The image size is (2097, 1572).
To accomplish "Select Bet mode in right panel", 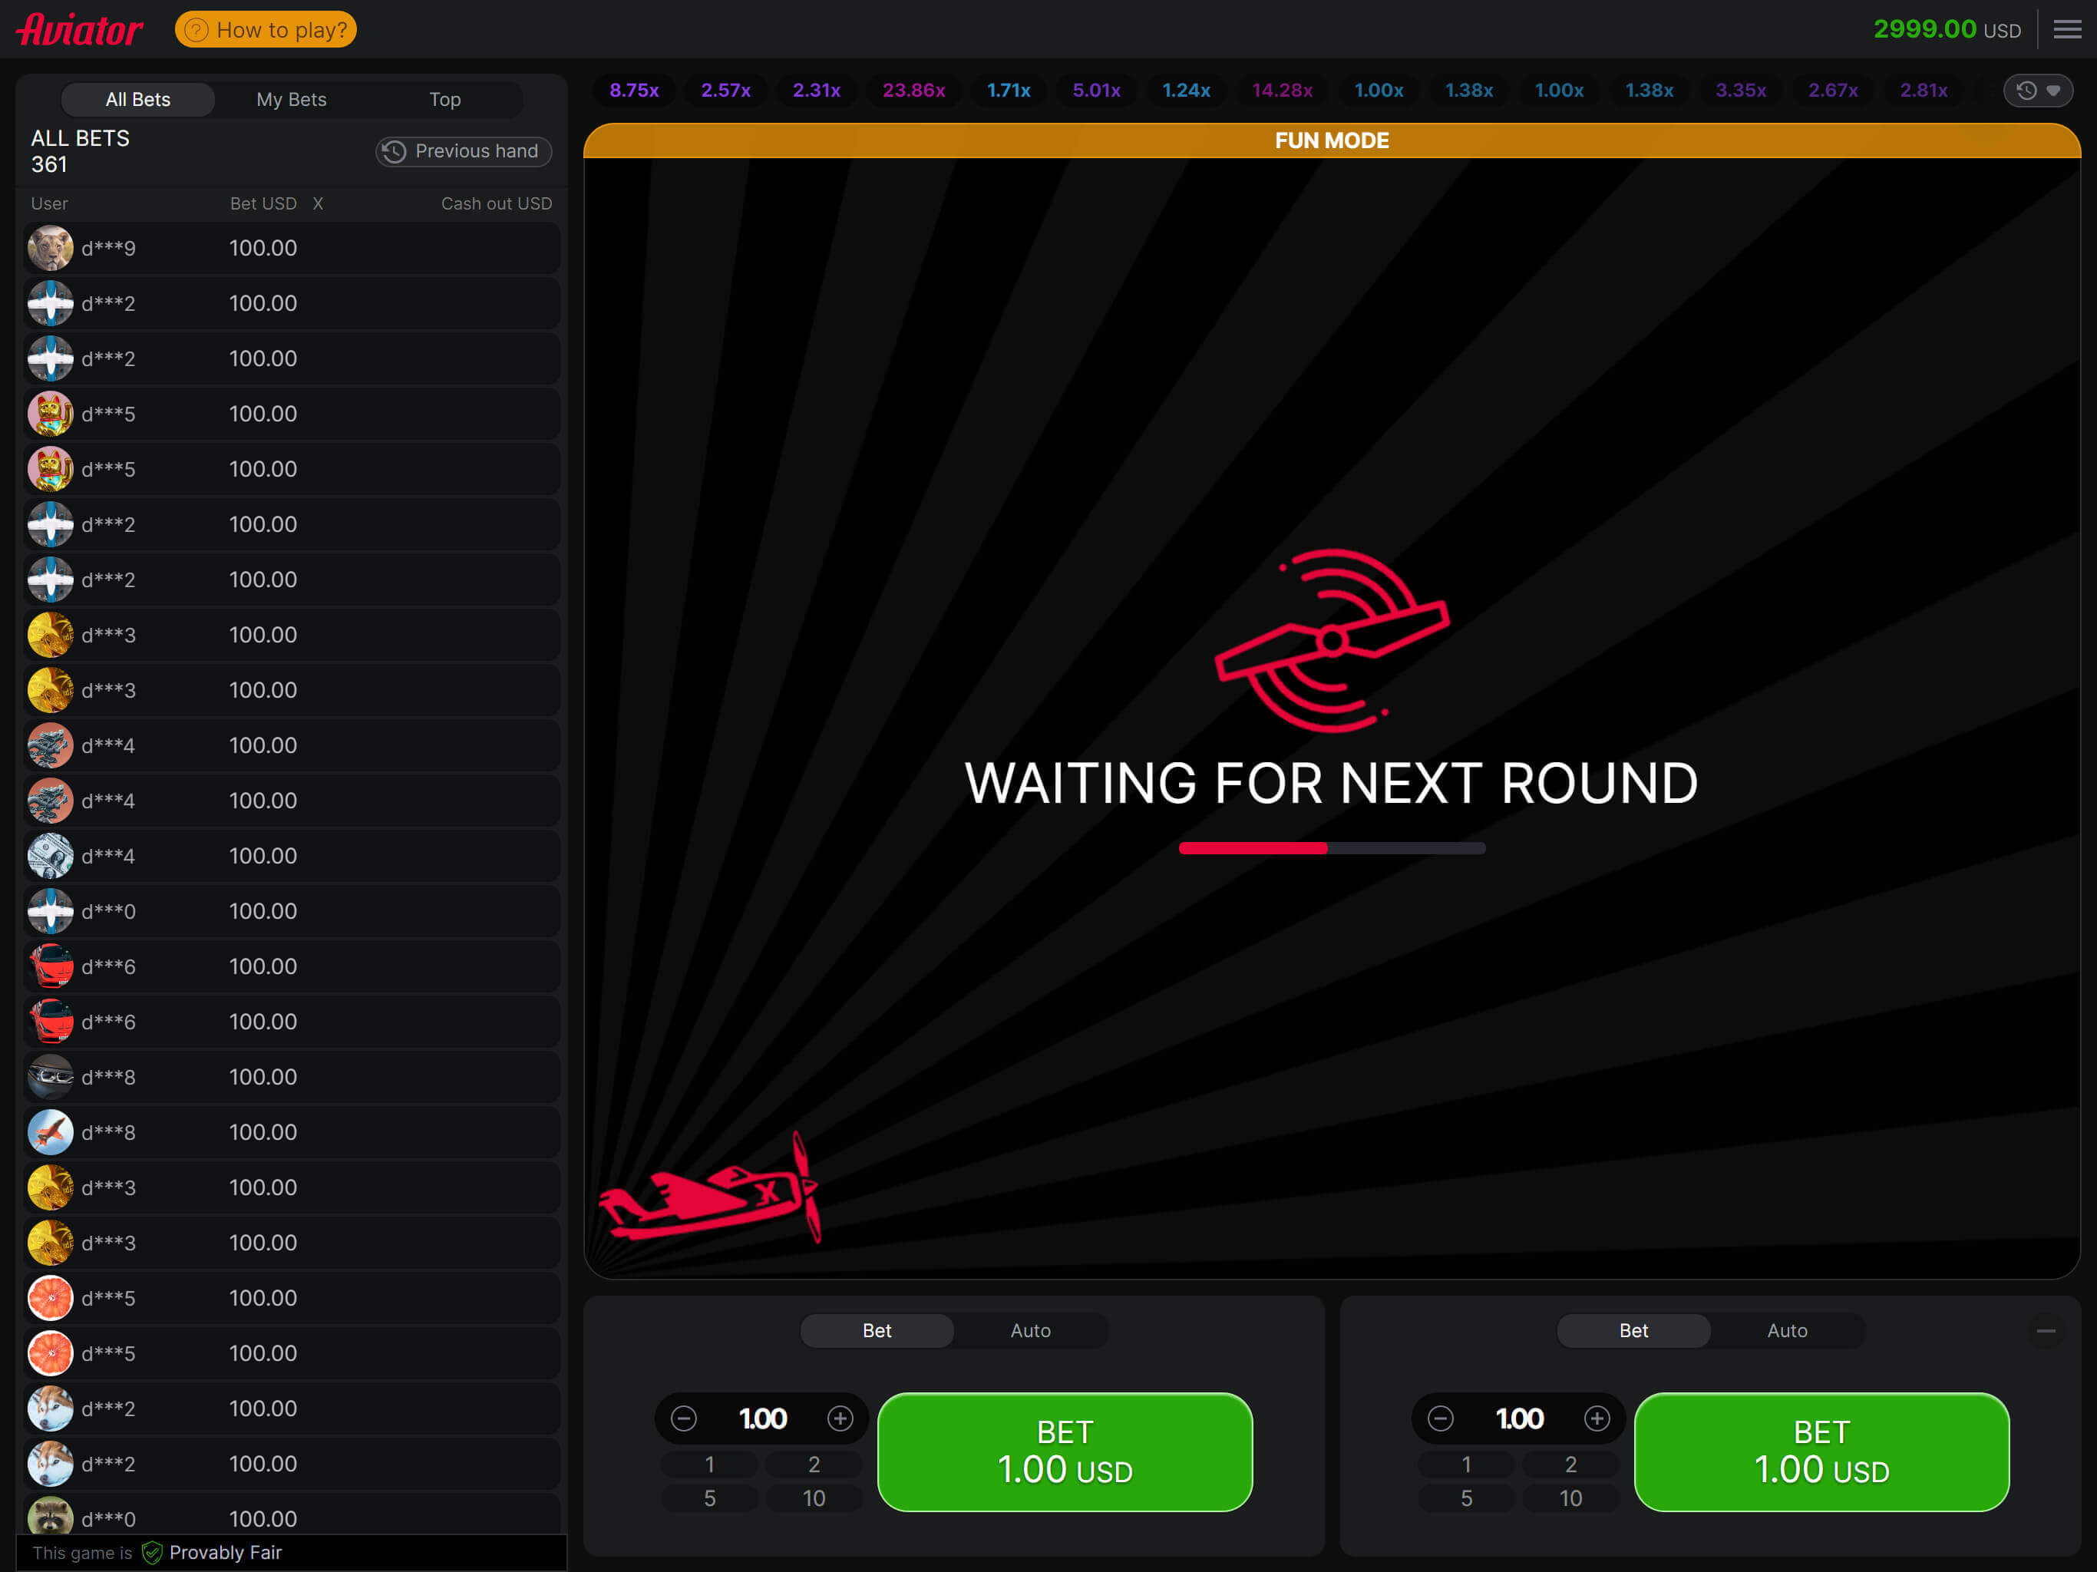I will coord(1633,1330).
